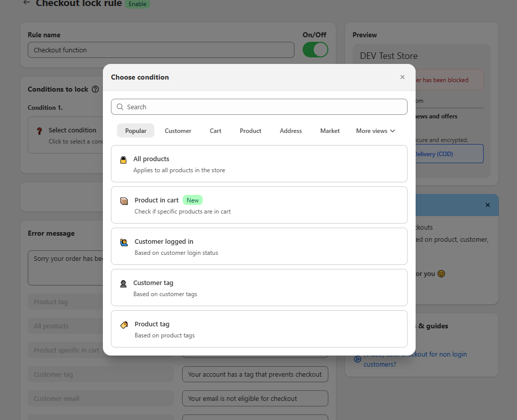The image size is (517, 420).
Task: Toggle the rule On/Off switch
Action: (315, 50)
